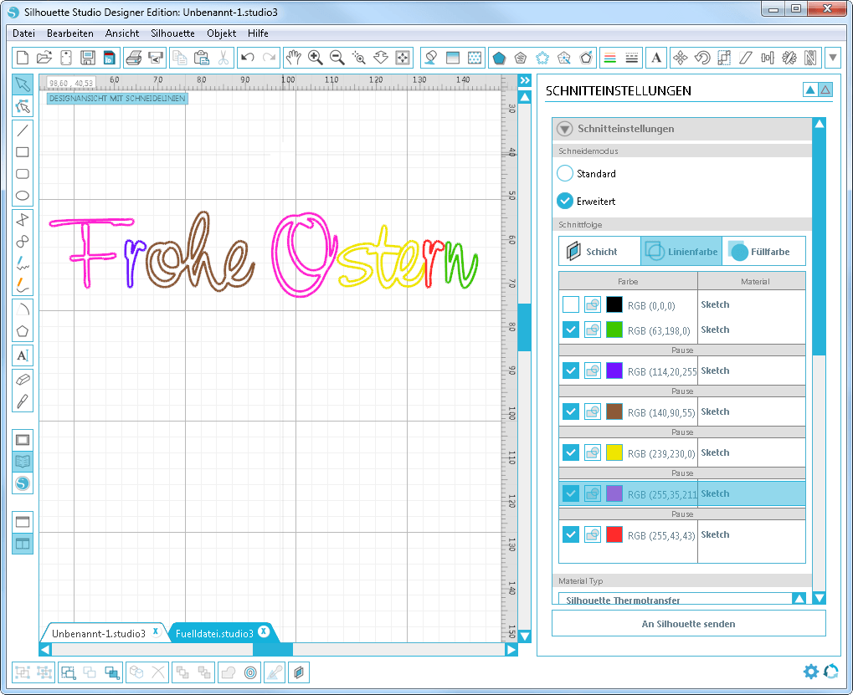Enable the black RGB (0,0,0) checkbox

[571, 305]
